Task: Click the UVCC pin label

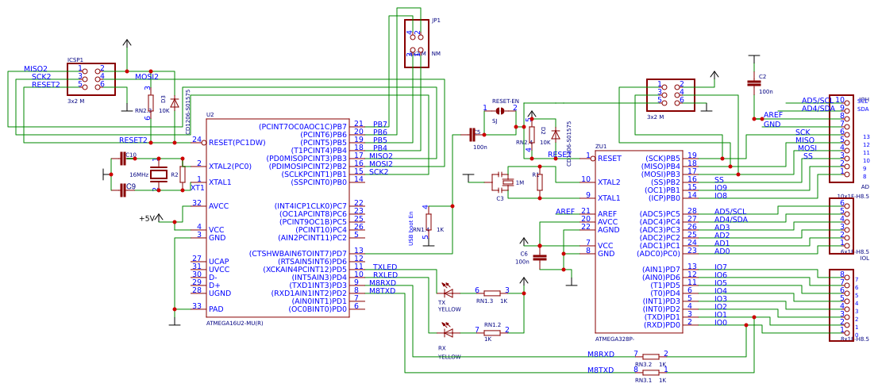Action: (x=218, y=269)
